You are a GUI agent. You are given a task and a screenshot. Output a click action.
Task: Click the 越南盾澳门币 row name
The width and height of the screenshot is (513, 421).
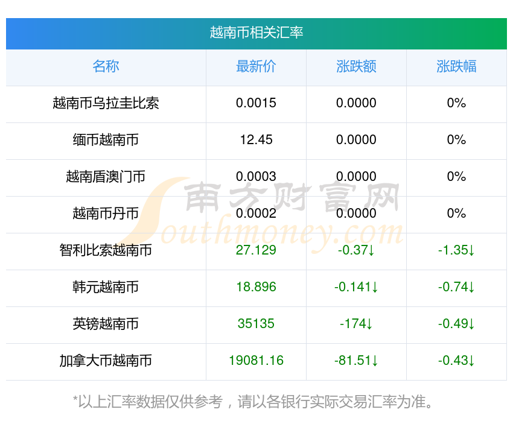[x=106, y=177]
